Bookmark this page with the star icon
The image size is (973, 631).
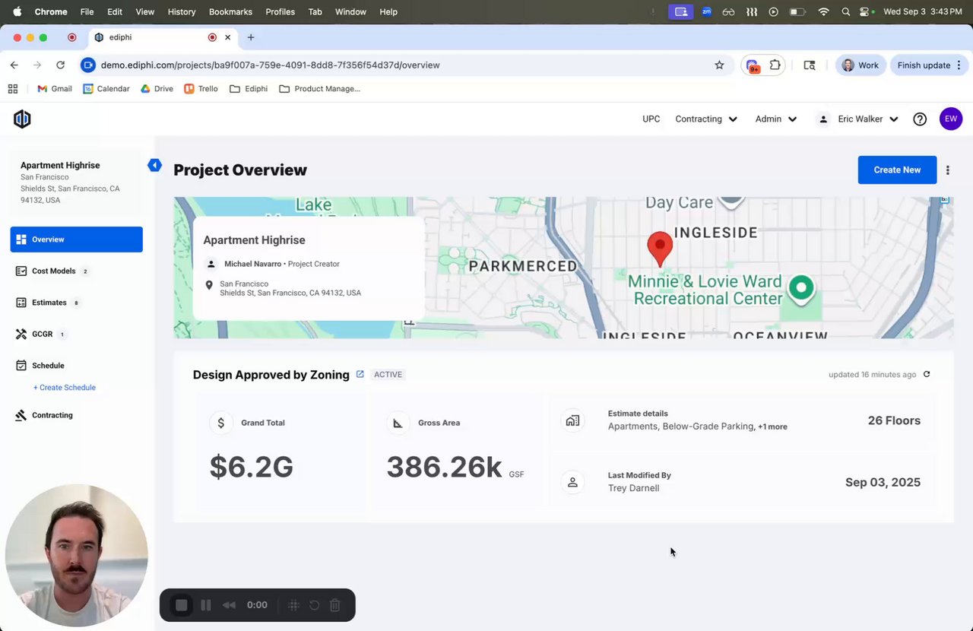pos(719,65)
